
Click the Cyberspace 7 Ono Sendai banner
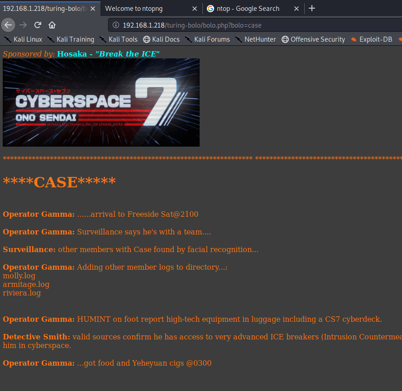(x=101, y=102)
